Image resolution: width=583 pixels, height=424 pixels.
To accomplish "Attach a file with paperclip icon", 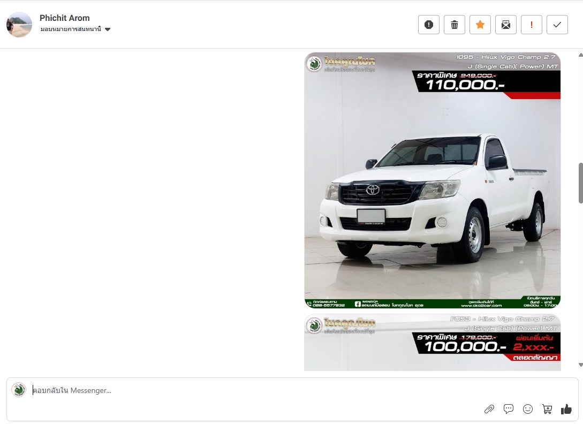I will 489,409.
